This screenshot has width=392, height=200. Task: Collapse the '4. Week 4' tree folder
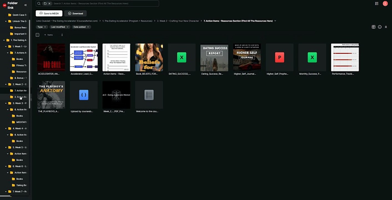(6, 129)
